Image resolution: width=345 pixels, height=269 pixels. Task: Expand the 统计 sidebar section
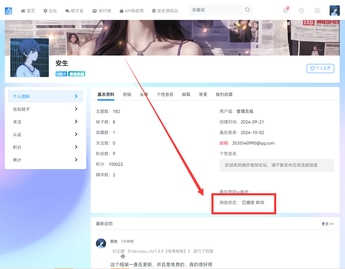(45, 160)
